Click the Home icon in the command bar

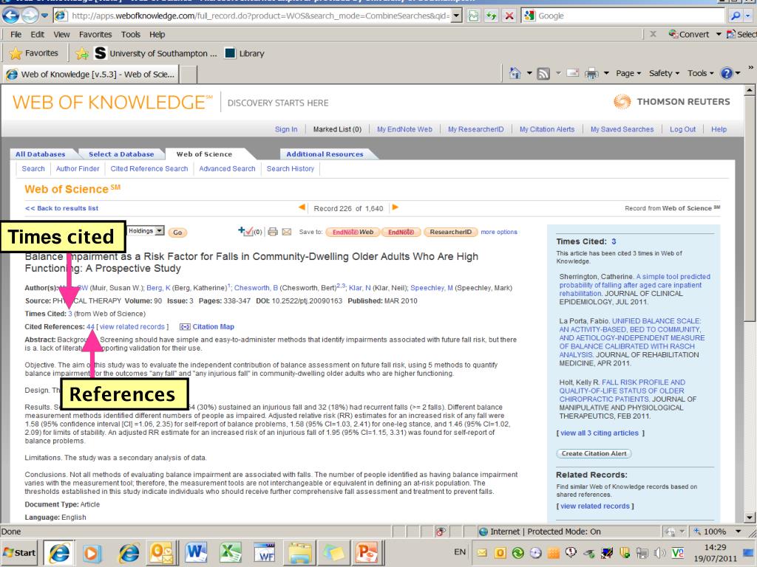515,73
